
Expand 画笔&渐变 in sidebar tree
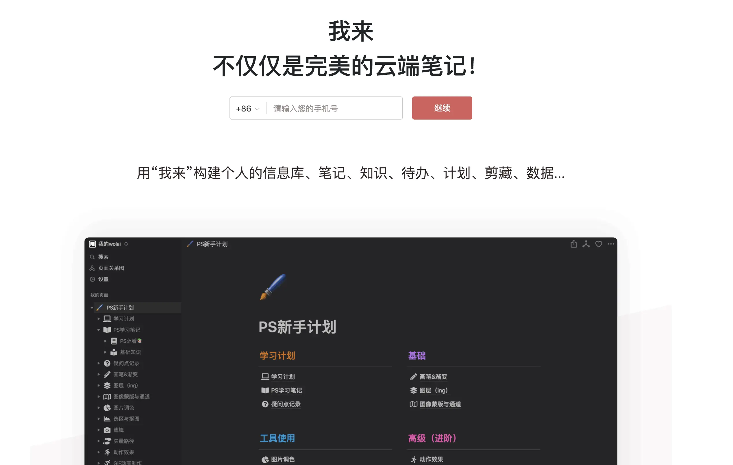(99, 374)
